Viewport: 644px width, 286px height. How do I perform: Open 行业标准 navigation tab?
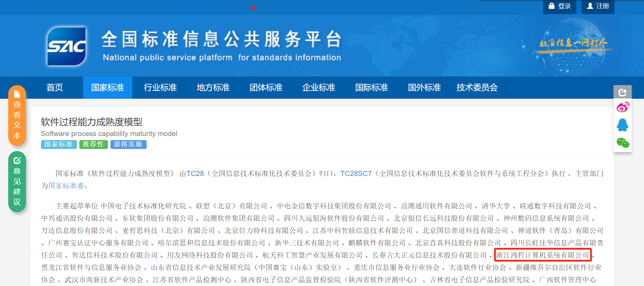coord(160,87)
